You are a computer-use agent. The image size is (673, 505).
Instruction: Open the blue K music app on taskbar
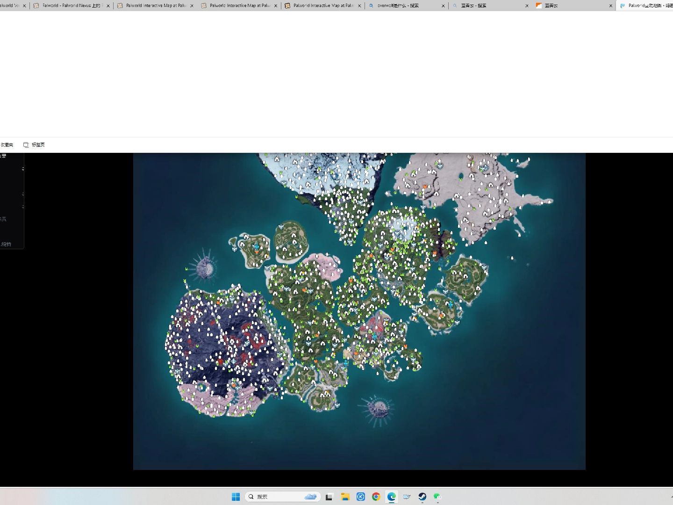click(360, 497)
